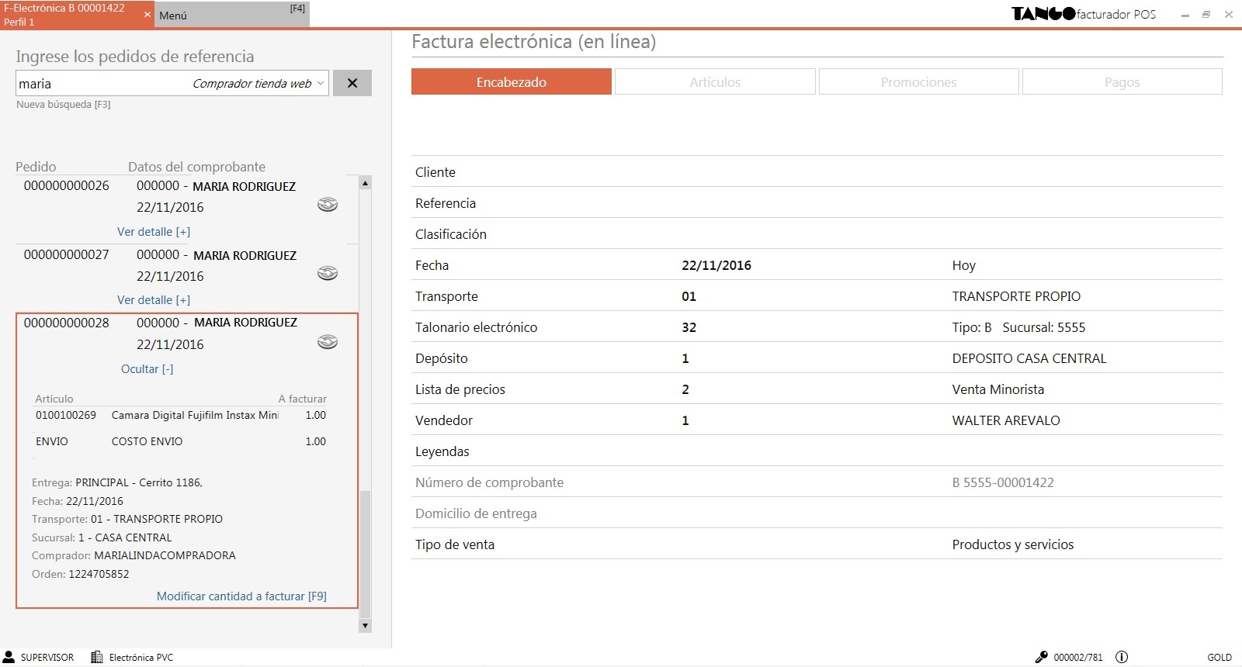Switch to the Artículos tab
The image size is (1242, 667).
(715, 82)
